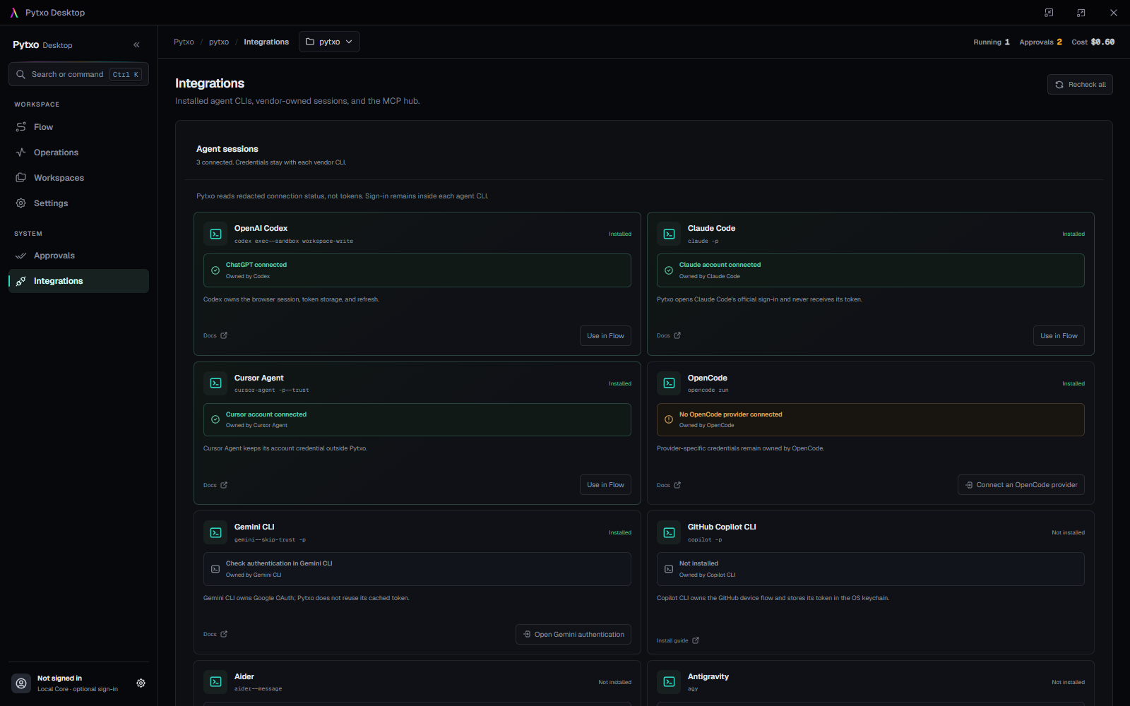
Task: Click the Gemini authentication status icon
Action: tap(215, 569)
